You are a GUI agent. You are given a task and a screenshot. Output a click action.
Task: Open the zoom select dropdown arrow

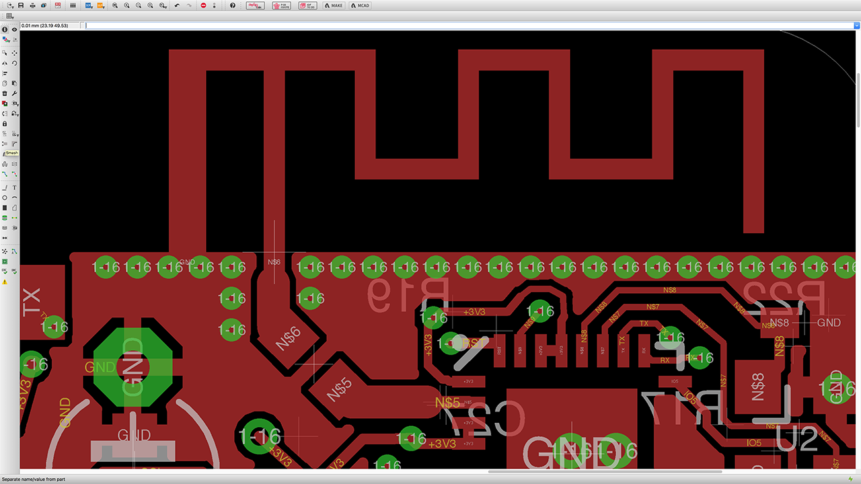click(165, 5)
